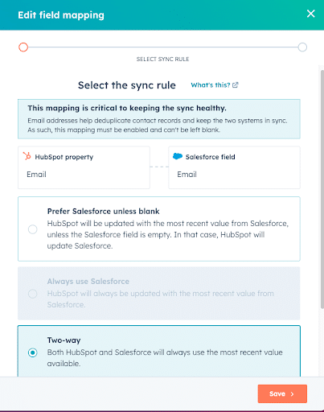Select the Two-way radio button
Image resolution: width=324 pixels, height=412 pixels.
point(33,352)
